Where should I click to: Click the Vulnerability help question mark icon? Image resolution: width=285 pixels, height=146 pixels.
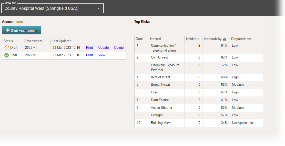pos(225,40)
